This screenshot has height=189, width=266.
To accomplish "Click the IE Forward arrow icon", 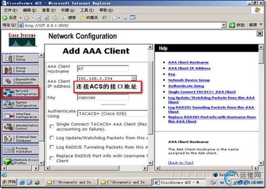I will pos(27,18).
